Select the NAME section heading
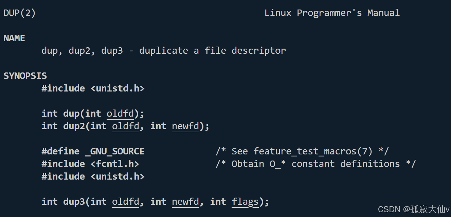This screenshot has height=217, width=451. click(x=14, y=38)
